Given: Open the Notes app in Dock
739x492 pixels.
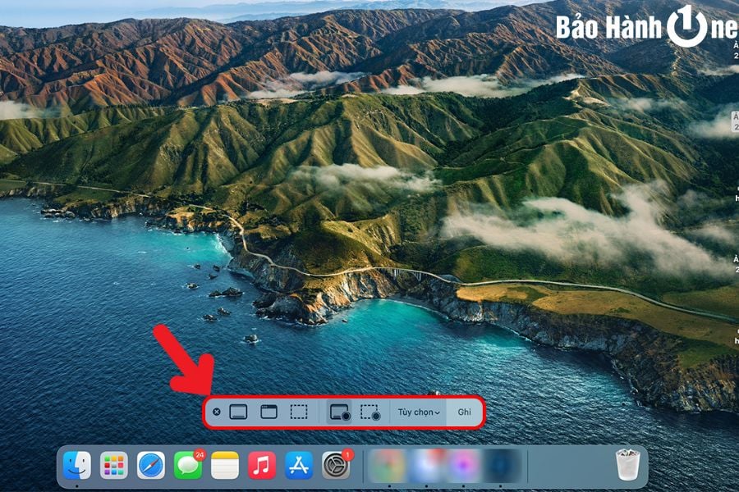Looking at the screenshot, I should click(x=225, y=466).
